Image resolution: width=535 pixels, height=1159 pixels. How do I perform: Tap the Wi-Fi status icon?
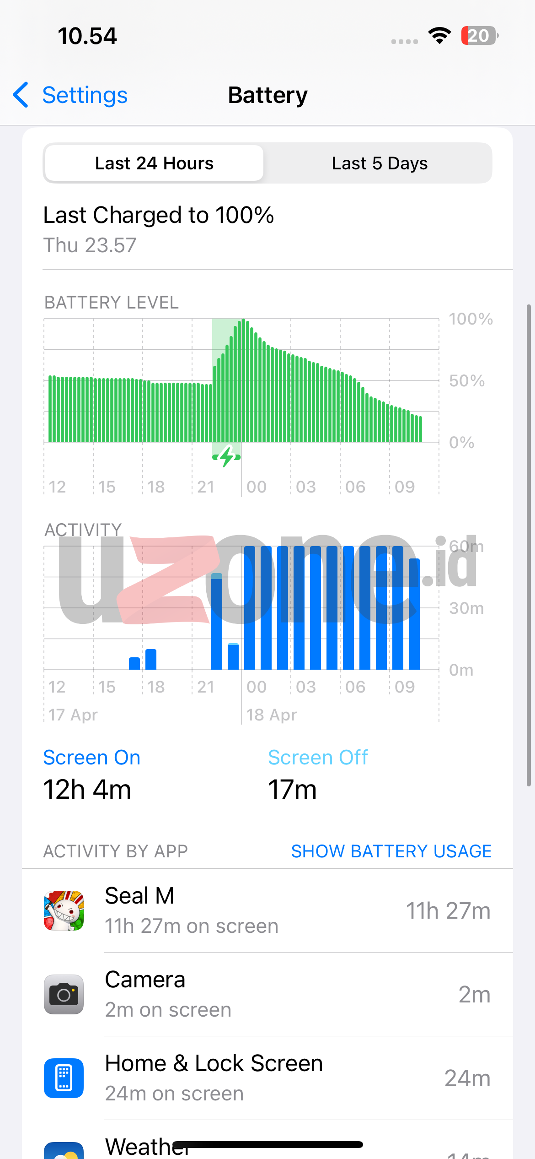[439, 36]
